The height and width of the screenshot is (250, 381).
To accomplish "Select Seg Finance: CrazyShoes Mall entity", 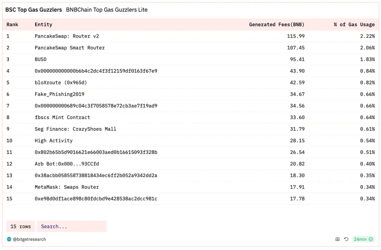I will pos(75,129).
